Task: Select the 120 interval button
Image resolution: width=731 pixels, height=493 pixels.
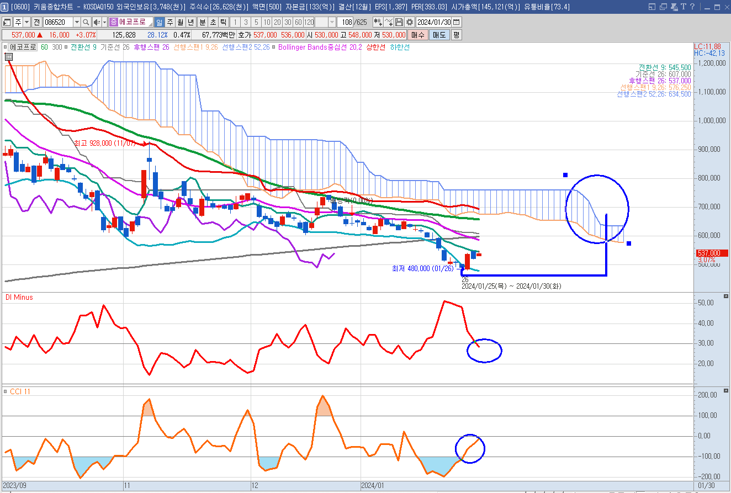Action: [309, 22]
